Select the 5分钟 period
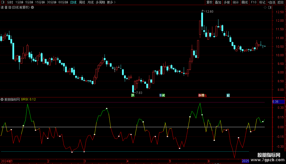 [x=29, y=2]
